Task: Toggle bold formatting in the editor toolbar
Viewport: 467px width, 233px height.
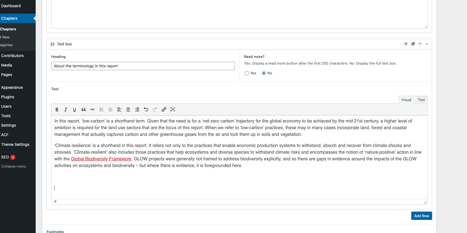Action: 57,110
